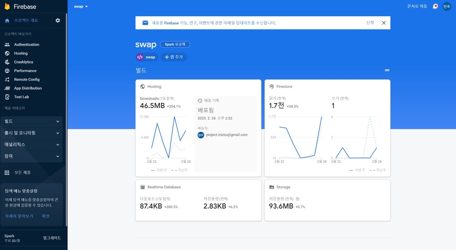Click 확인 in navigation customization card

coord(46,216)
